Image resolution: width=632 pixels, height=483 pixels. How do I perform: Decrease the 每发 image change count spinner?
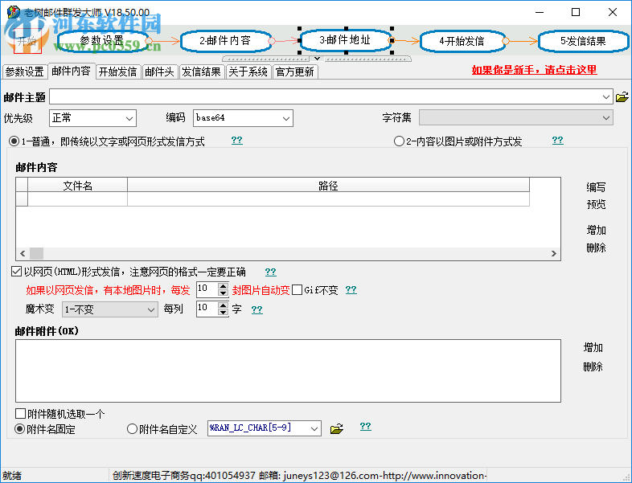point(223,293)
